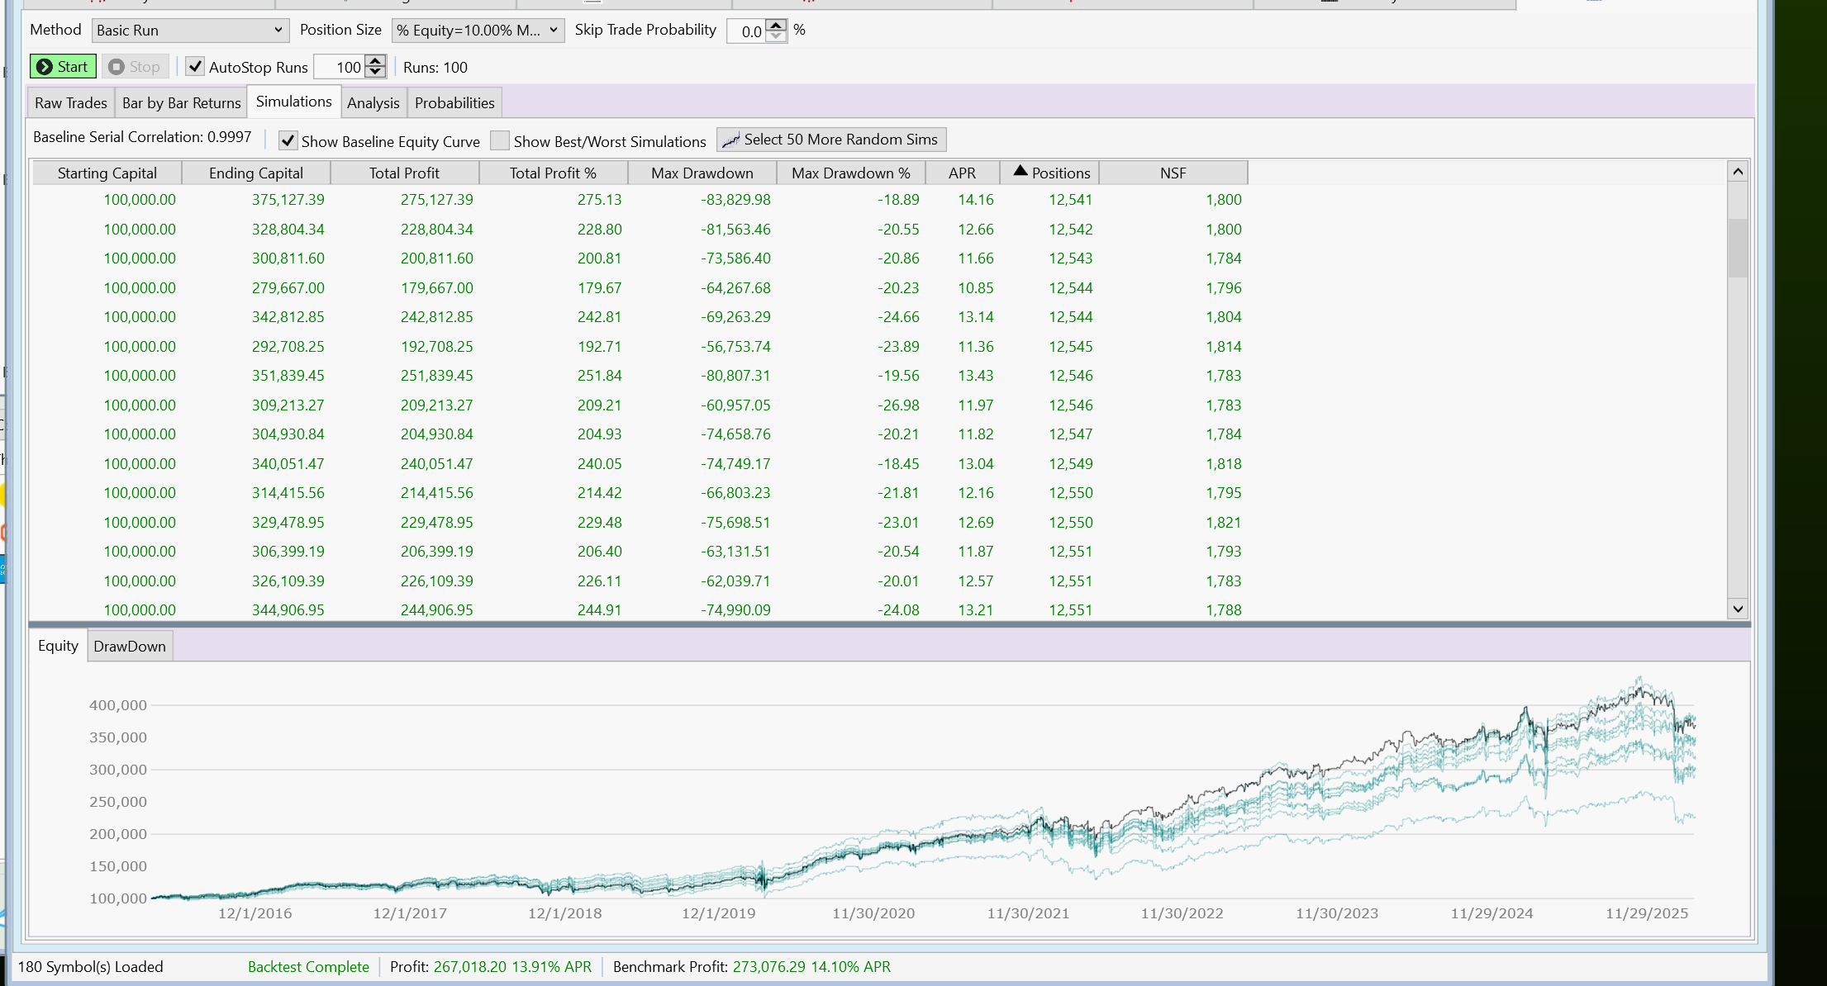This screenshot has height=986, width=1827.
Task: Sort by Max Drawdown % column
Action: pyautogui.click(x=850, y=173)
